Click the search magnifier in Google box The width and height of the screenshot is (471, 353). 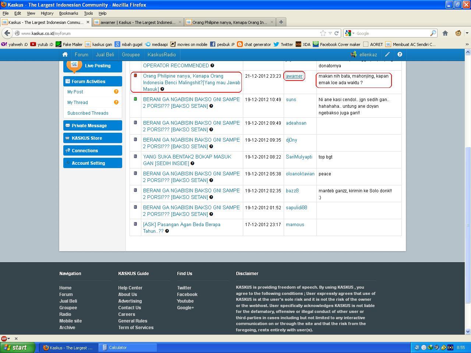[x=433, y=33]
